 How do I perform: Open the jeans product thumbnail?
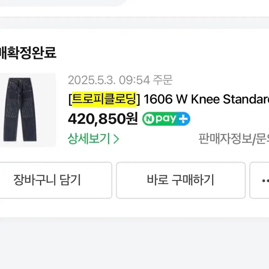pos(28,110)
